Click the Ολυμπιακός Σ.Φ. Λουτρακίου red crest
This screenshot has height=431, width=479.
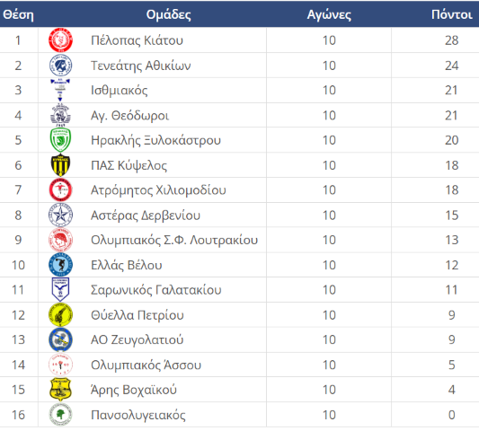pyautogui.click(x=60, y=240)
